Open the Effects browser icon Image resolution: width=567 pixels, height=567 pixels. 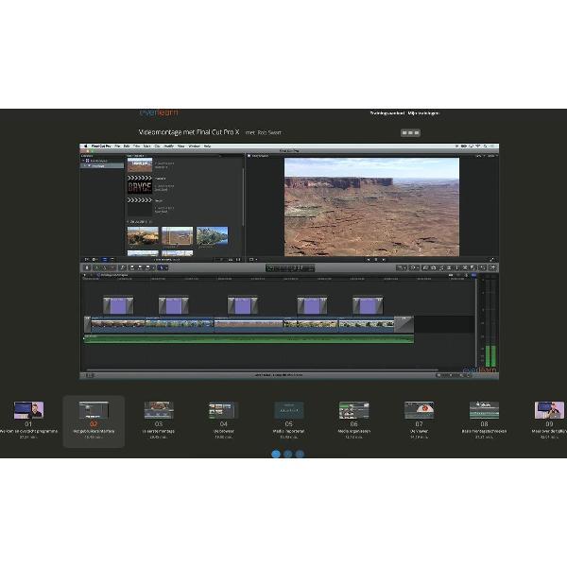425,267
